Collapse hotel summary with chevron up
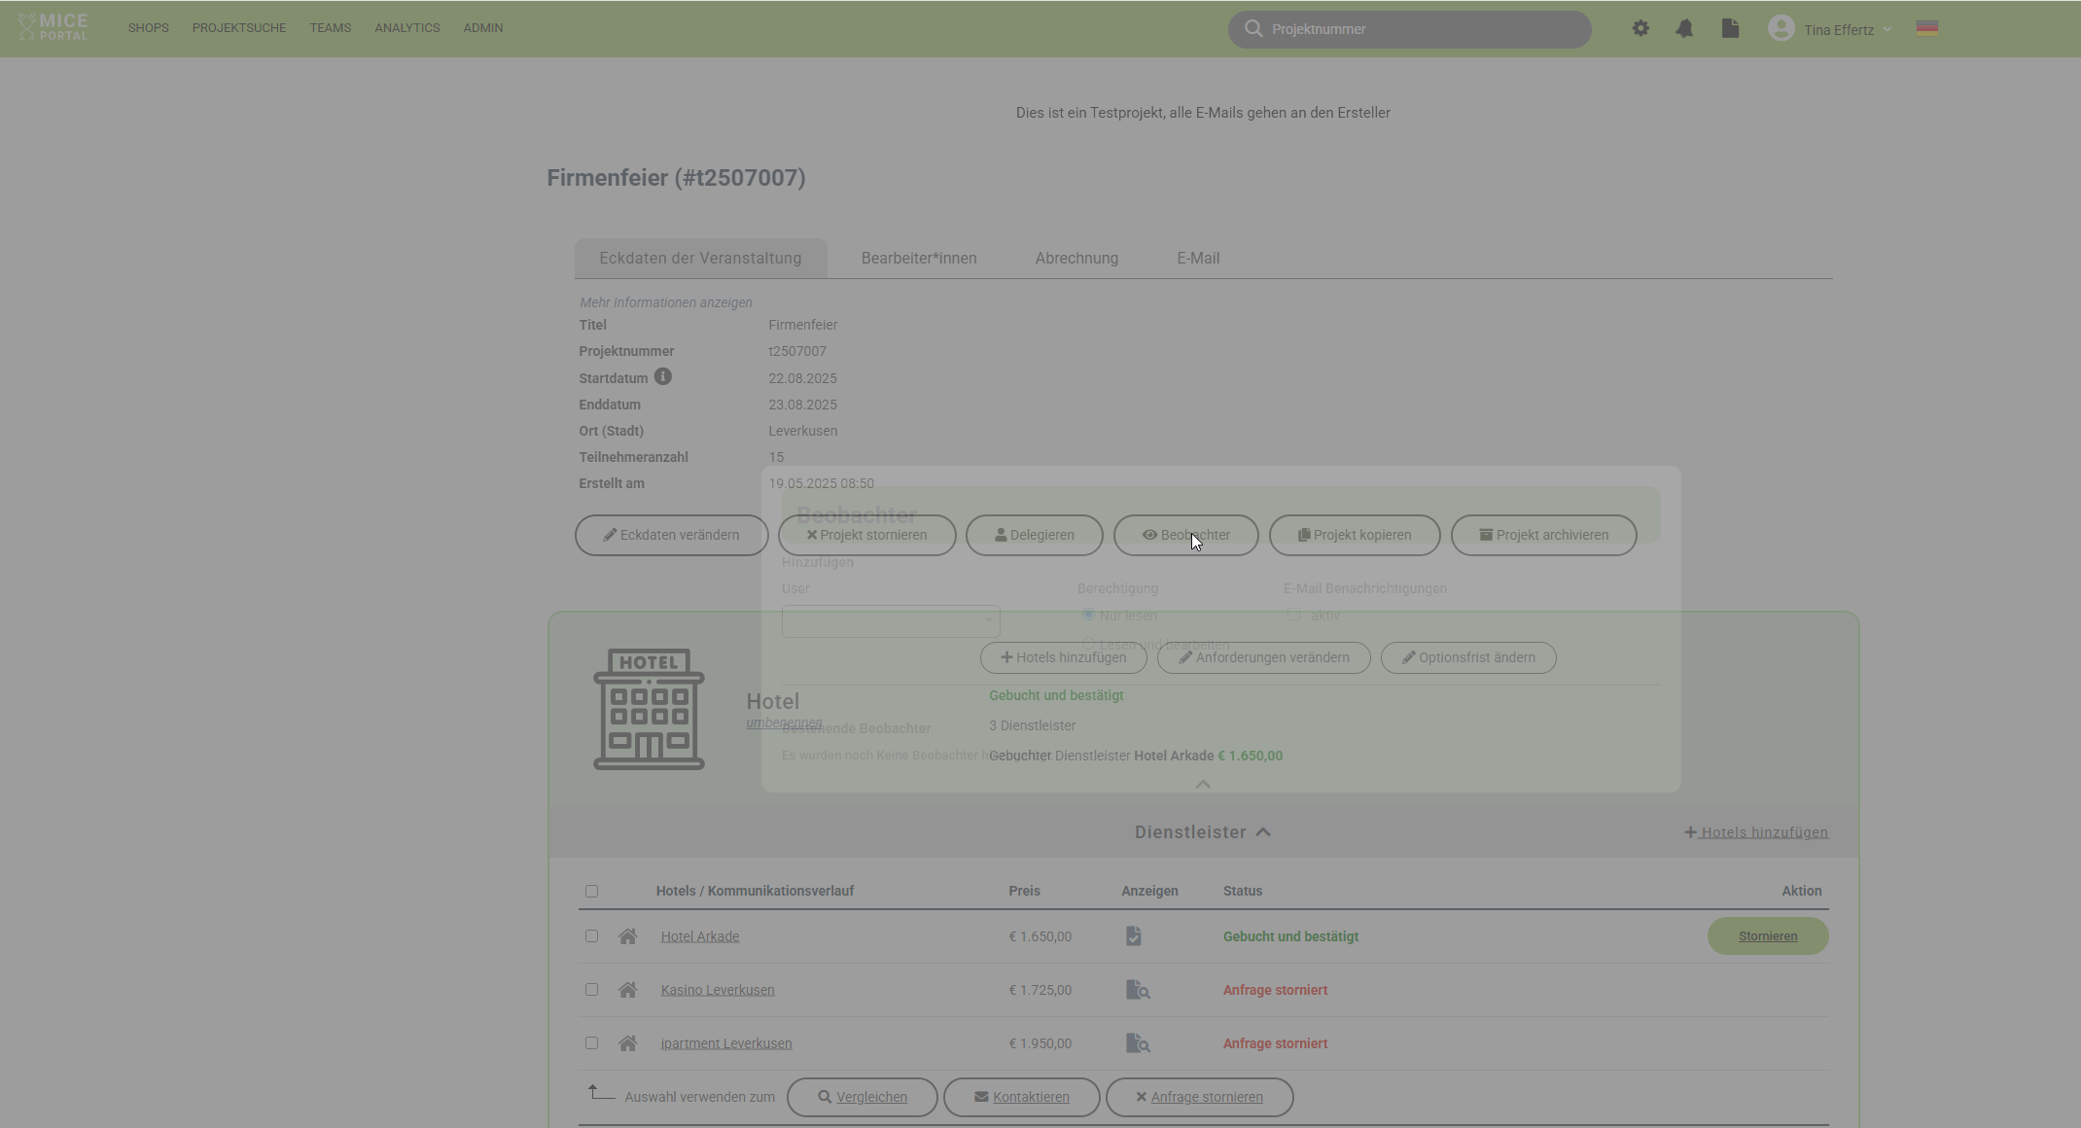2081x1128 pixels. tap(1203, 784)
